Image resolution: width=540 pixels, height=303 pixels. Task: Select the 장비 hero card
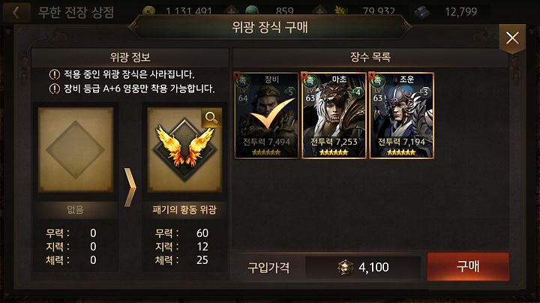tap(266, 115)
